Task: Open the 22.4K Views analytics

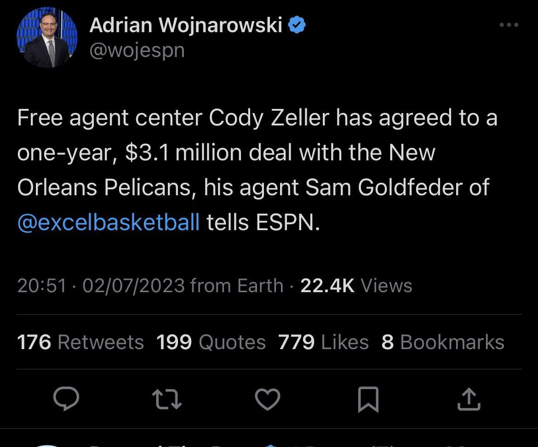Action: pyautogui.click(x=356, y=286)
